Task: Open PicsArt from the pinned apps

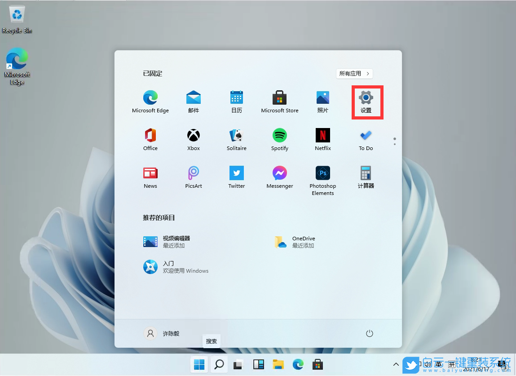Action: [193, 178]
